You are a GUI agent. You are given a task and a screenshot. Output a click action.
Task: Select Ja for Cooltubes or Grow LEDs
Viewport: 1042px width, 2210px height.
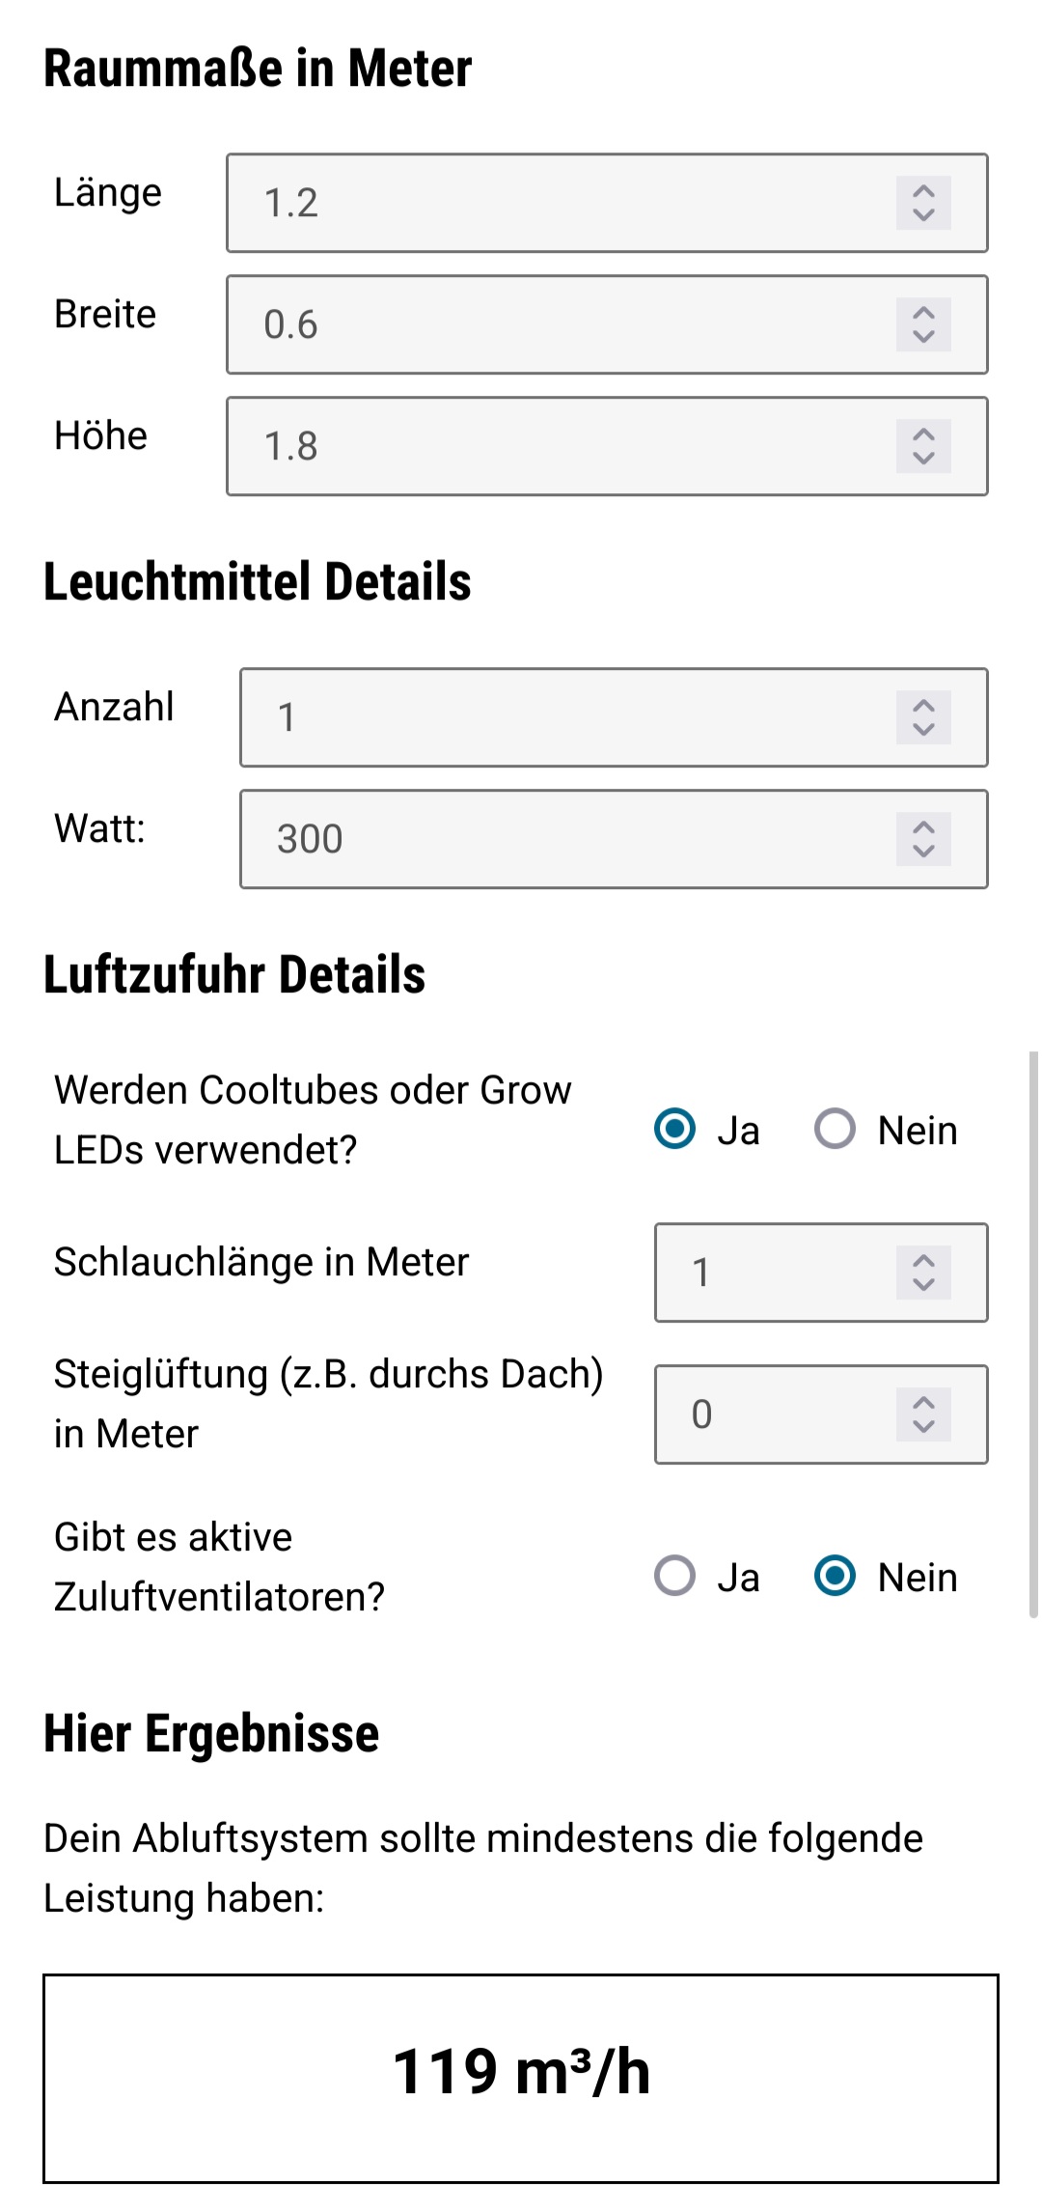click(x=674, y=1129)
